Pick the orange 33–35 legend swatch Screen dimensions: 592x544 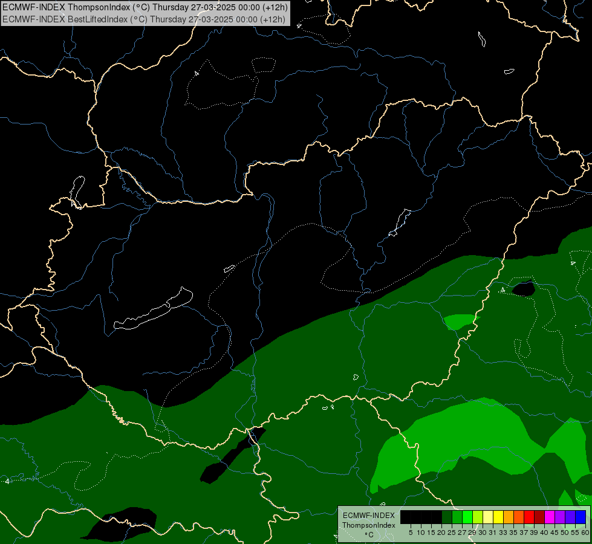509,517
